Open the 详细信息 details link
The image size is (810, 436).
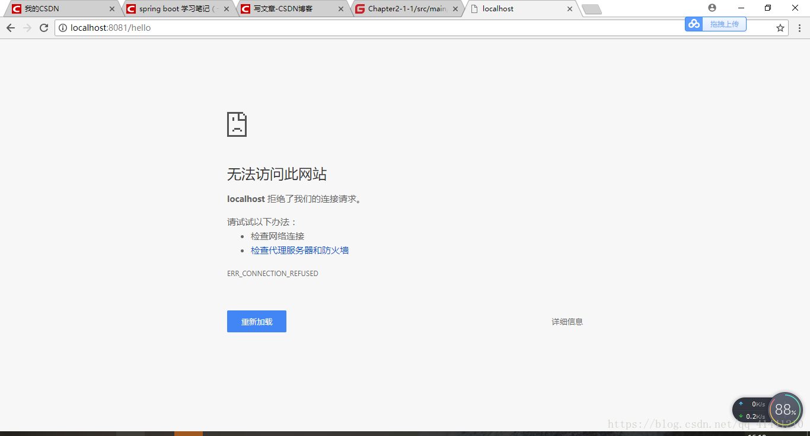click(x=567, y=322)
